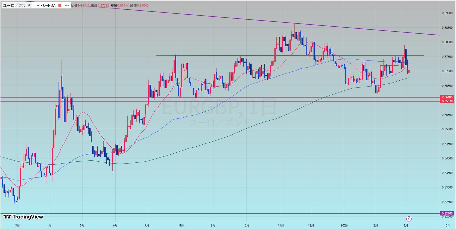
Task: Click the TradingView logo
Action: point(23,217)
